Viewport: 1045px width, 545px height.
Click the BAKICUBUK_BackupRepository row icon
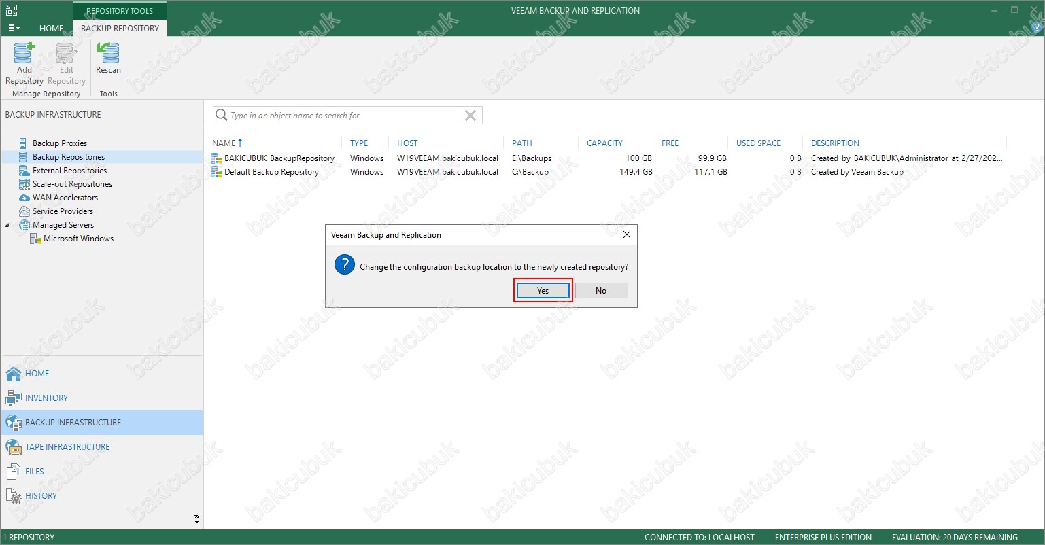point(216,158)
